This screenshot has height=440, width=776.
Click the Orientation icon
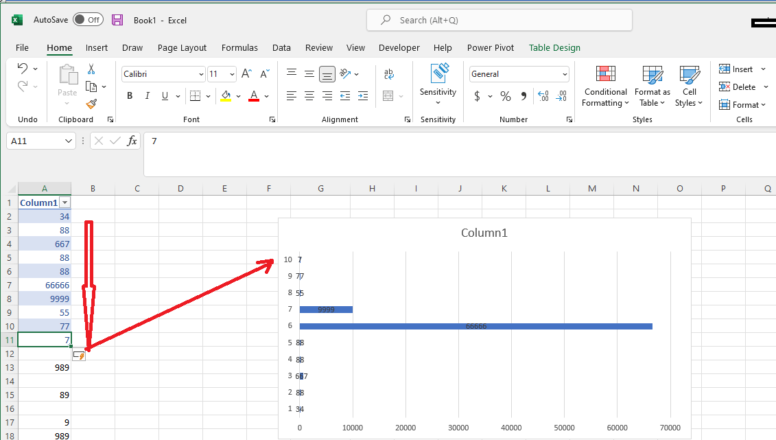click(x=345, y=73)
